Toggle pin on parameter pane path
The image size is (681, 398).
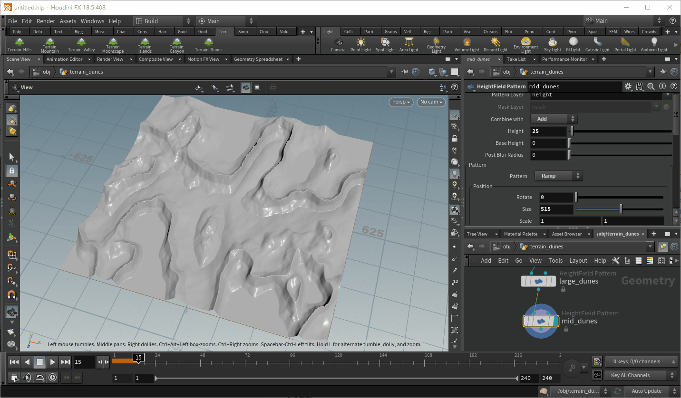tap(664, 72)
